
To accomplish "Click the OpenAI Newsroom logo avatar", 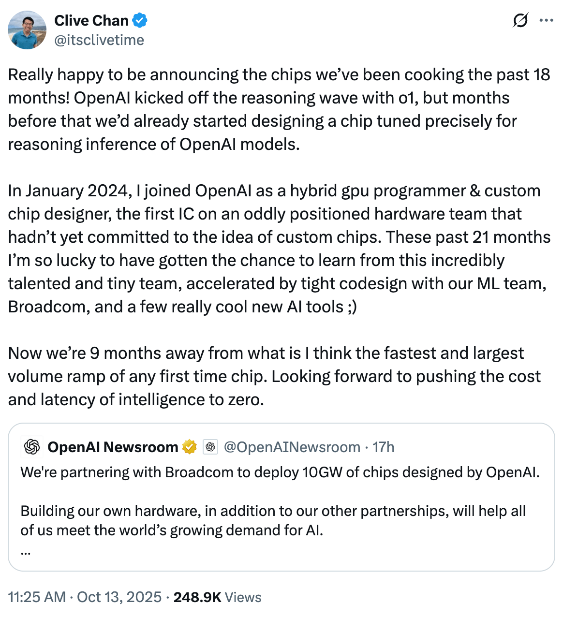I will (32, 447).
